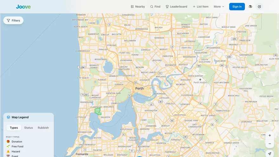Click the Belmont suburb label
The width and height of the screenshot is (279, 157).
coord(181,84)
